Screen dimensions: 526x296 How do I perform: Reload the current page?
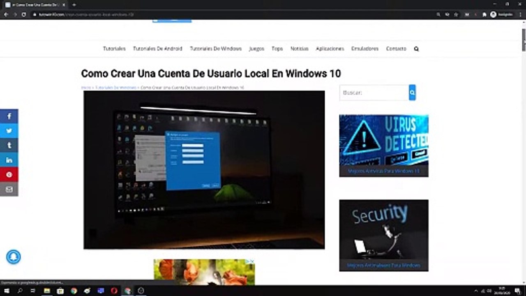click(24, 14)
